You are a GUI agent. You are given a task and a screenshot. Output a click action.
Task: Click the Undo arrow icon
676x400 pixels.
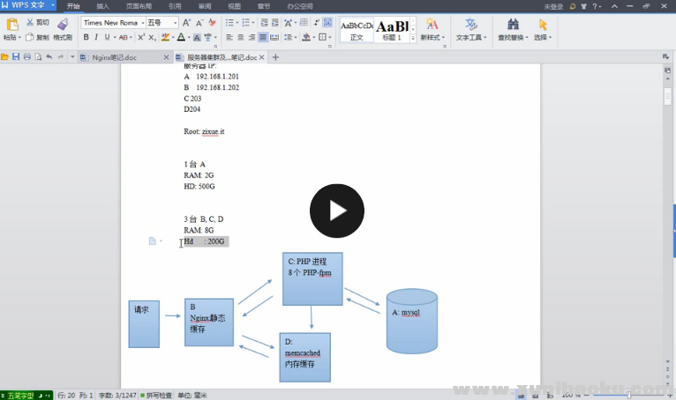(49, 57)
